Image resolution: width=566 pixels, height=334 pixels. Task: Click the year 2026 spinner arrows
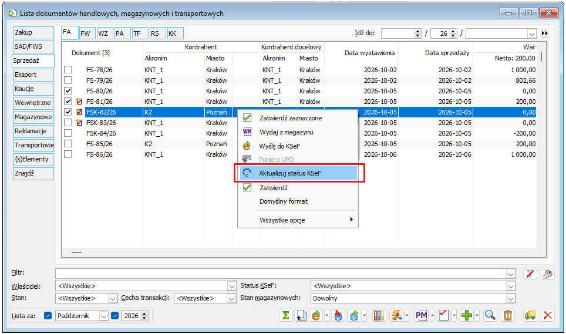(x=144, y=316)
